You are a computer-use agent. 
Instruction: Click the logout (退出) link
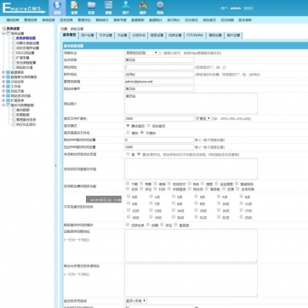click(x=248, y=9)
